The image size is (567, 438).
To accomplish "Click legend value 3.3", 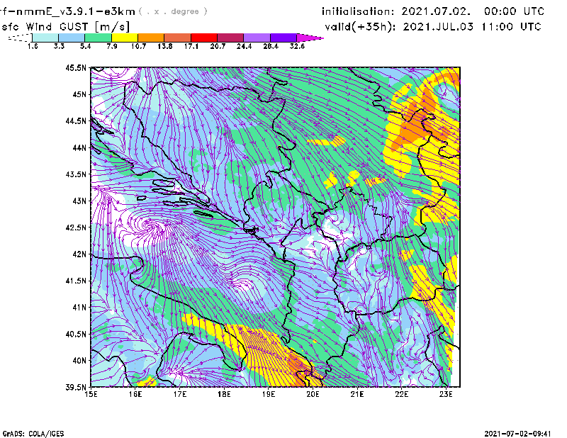I will [59, 46].
